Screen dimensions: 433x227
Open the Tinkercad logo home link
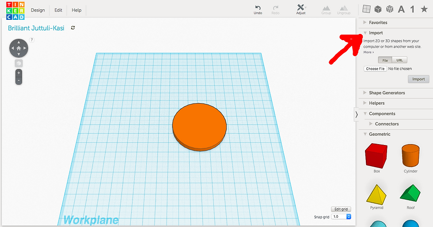15,11
